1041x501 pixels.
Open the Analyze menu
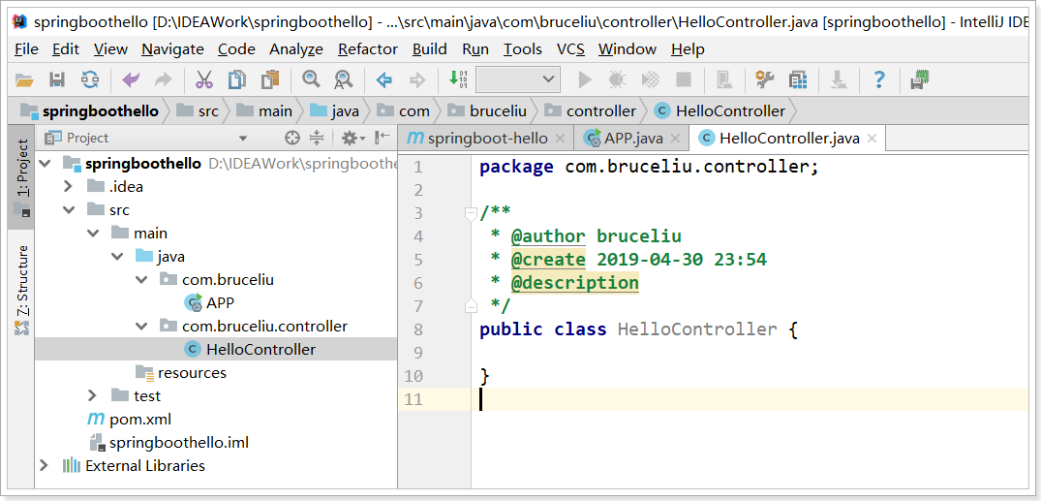point(296,49)
